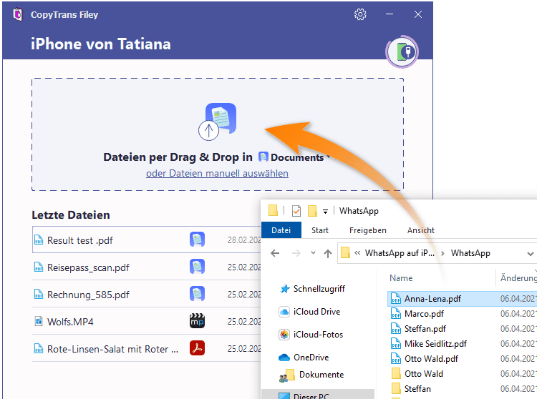Screen dimensions: 537x399
Task: Select Dieser PC in navigation pane
Action: point(318,394)
